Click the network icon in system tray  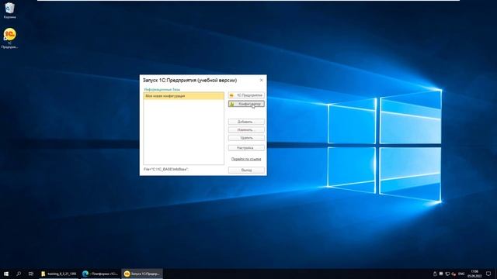pyautogui.click(x=447, y=274)
